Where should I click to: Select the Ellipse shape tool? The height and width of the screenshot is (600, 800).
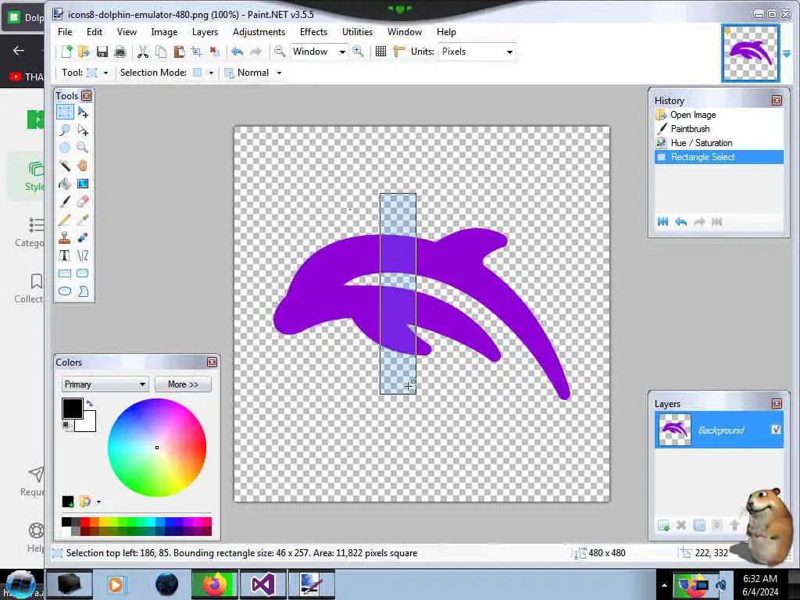[65, 291]
